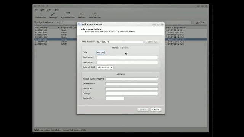Click registration date 26/02/2010 23:21
The image size is (244, 137).
[x=175, y=30]
